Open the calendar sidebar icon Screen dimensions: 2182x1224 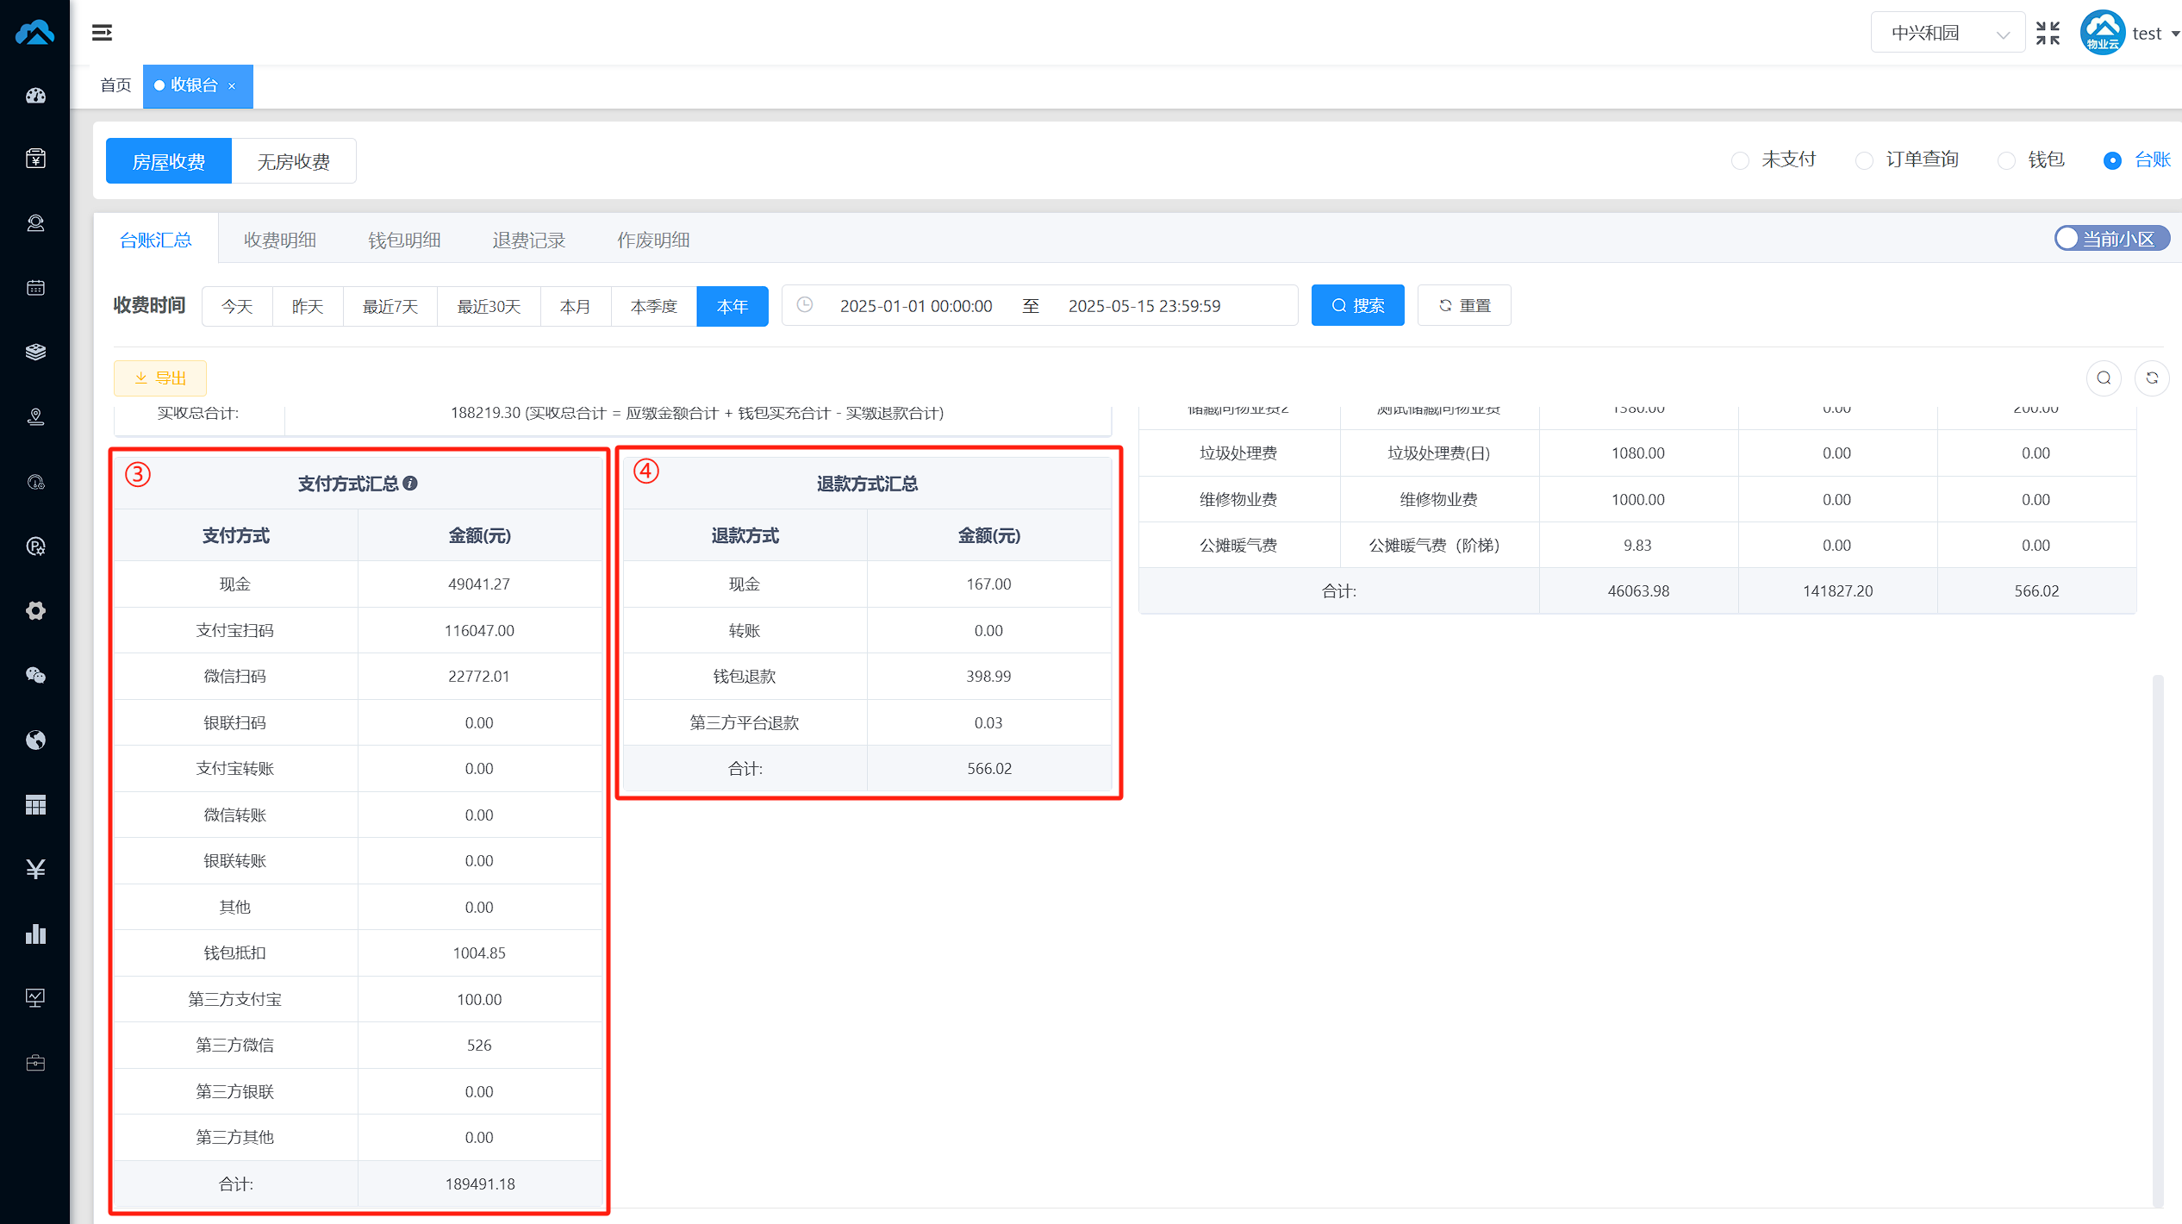click(35, 288)
